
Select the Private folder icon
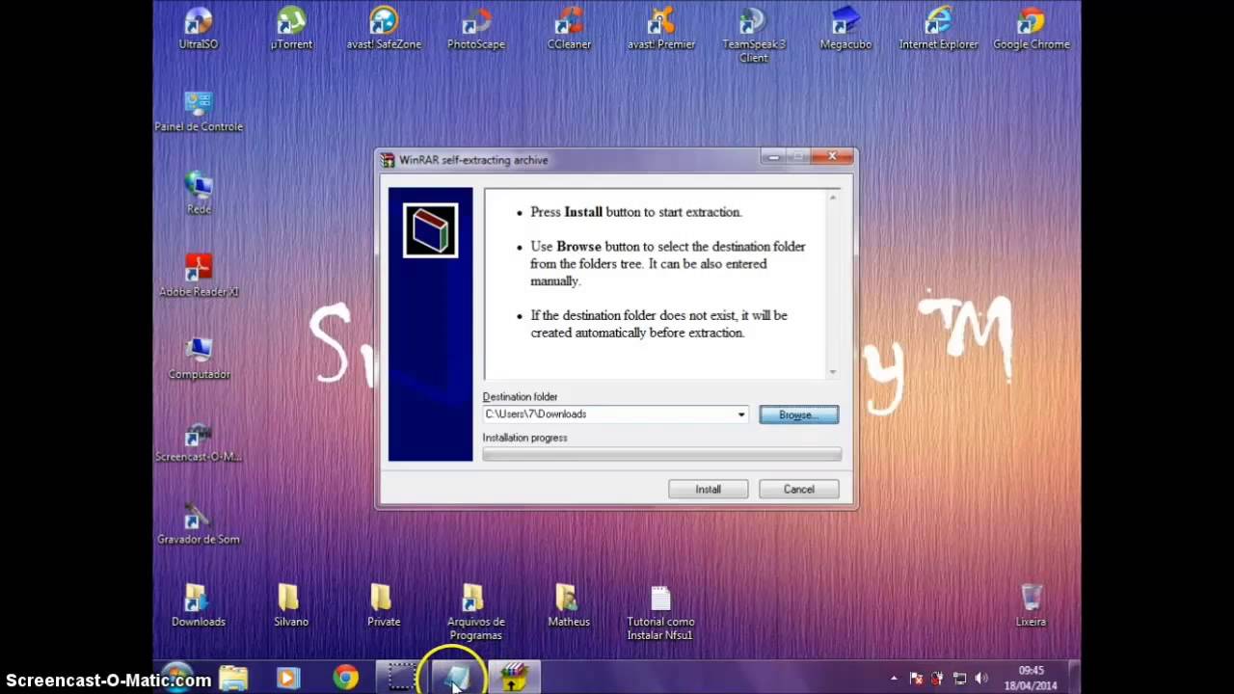[384, 606]
